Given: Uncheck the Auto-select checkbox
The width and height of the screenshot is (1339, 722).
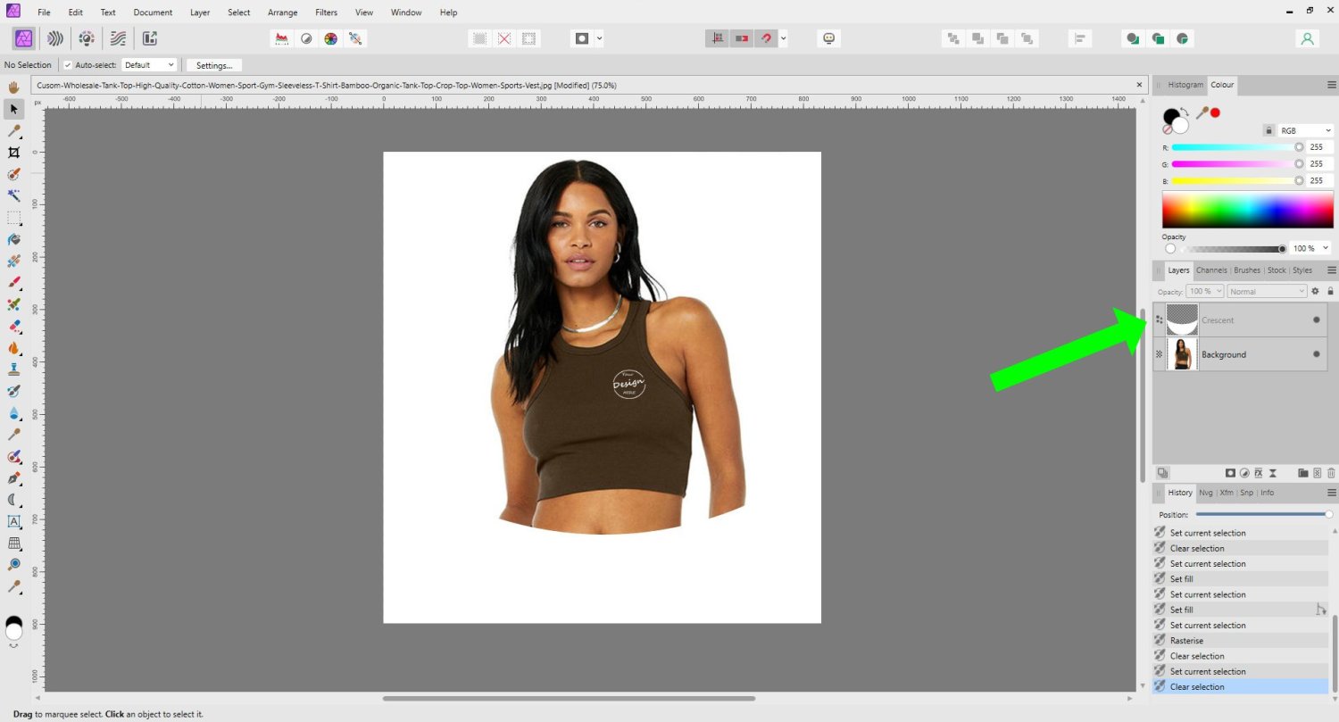Looking at the screenshot, I should pos(68,65).
